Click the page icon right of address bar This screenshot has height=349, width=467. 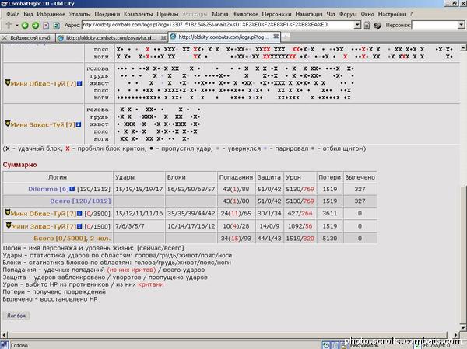[x=367, y=26]
